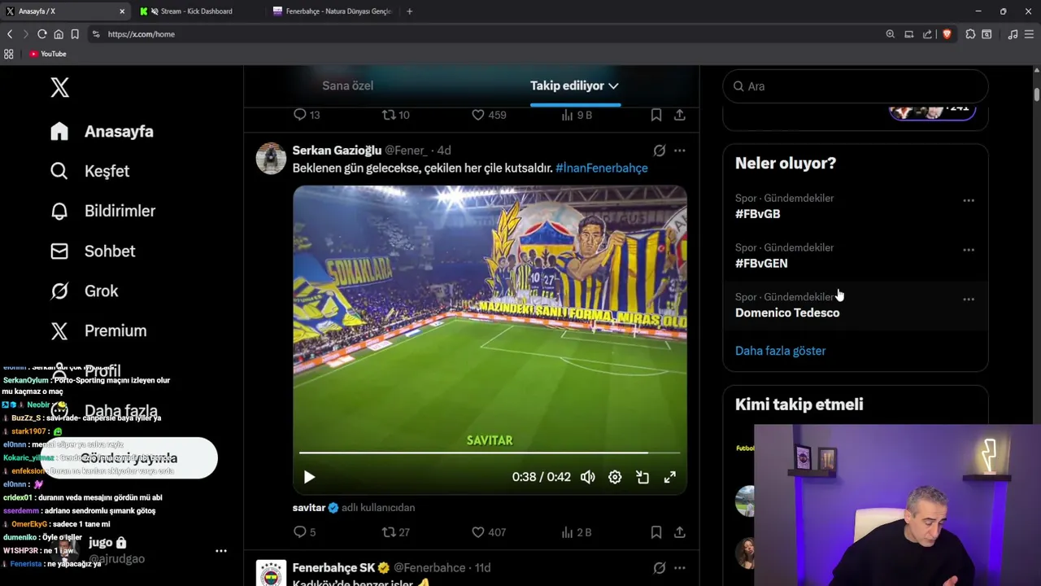The height and width of the screenshot is (586, 1041).
Task: Open the #InanFenerbahçe hashtag
Action: pos(601,168)
